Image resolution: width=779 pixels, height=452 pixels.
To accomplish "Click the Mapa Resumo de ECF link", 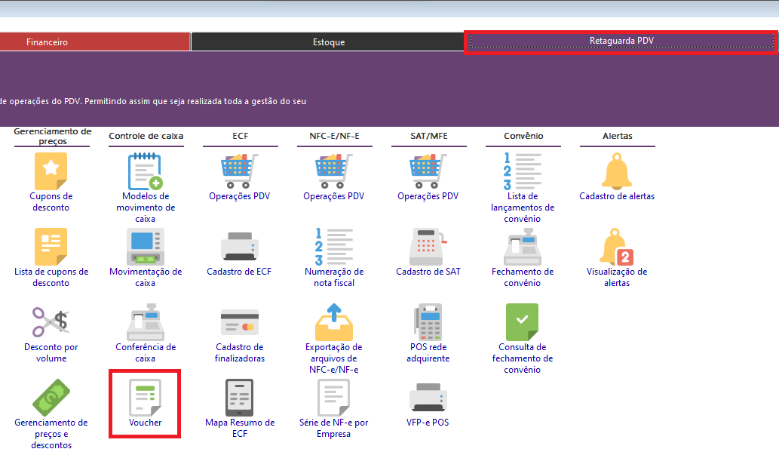I will 240,428.
